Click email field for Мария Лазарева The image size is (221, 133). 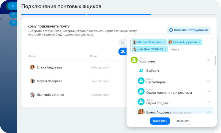[x=100, y=81]
